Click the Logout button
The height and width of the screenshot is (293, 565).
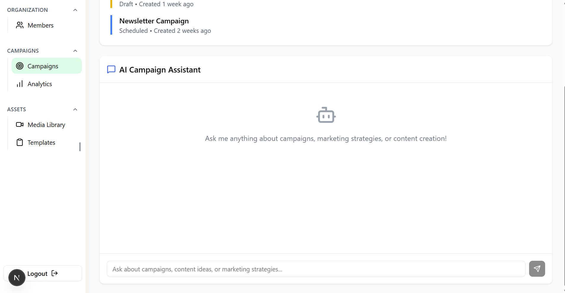[x=43, y=273]
